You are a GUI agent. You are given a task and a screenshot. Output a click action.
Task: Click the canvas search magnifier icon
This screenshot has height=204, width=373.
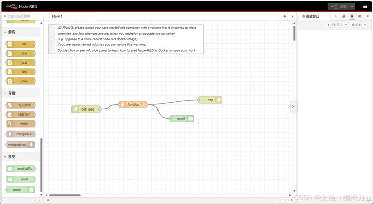[48, 200]
